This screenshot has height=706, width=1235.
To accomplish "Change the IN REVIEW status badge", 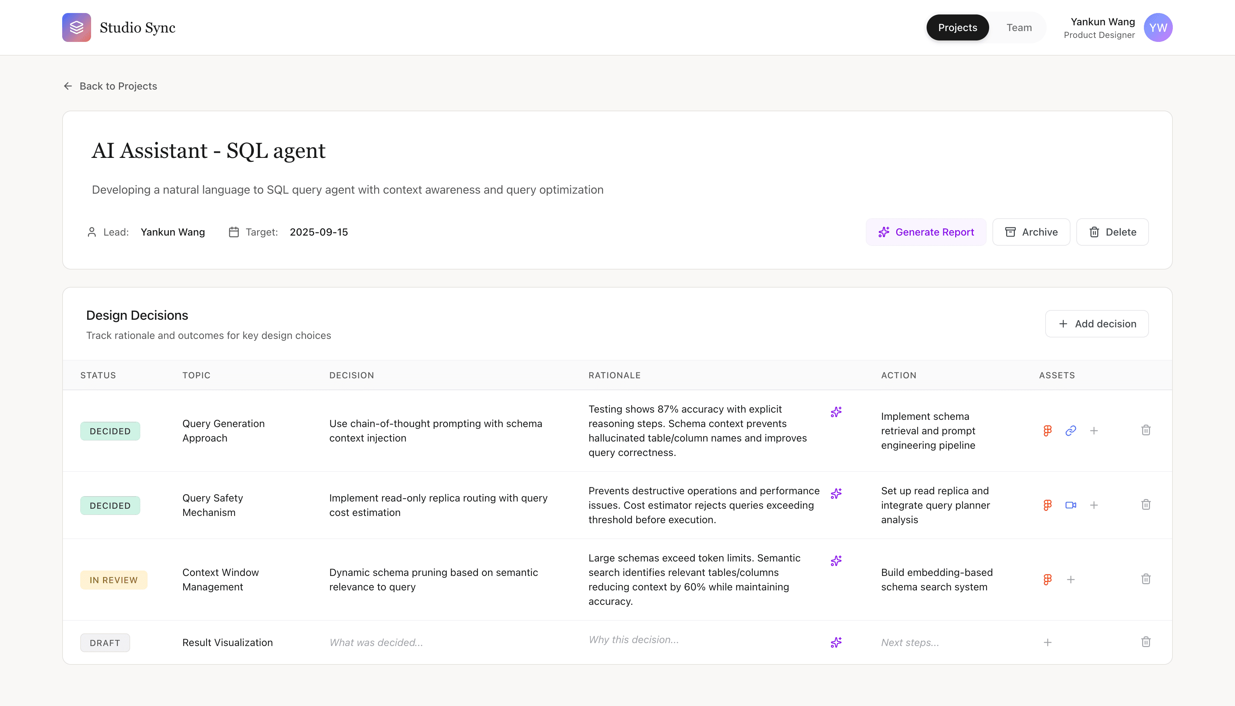I will tap(114, 580).
